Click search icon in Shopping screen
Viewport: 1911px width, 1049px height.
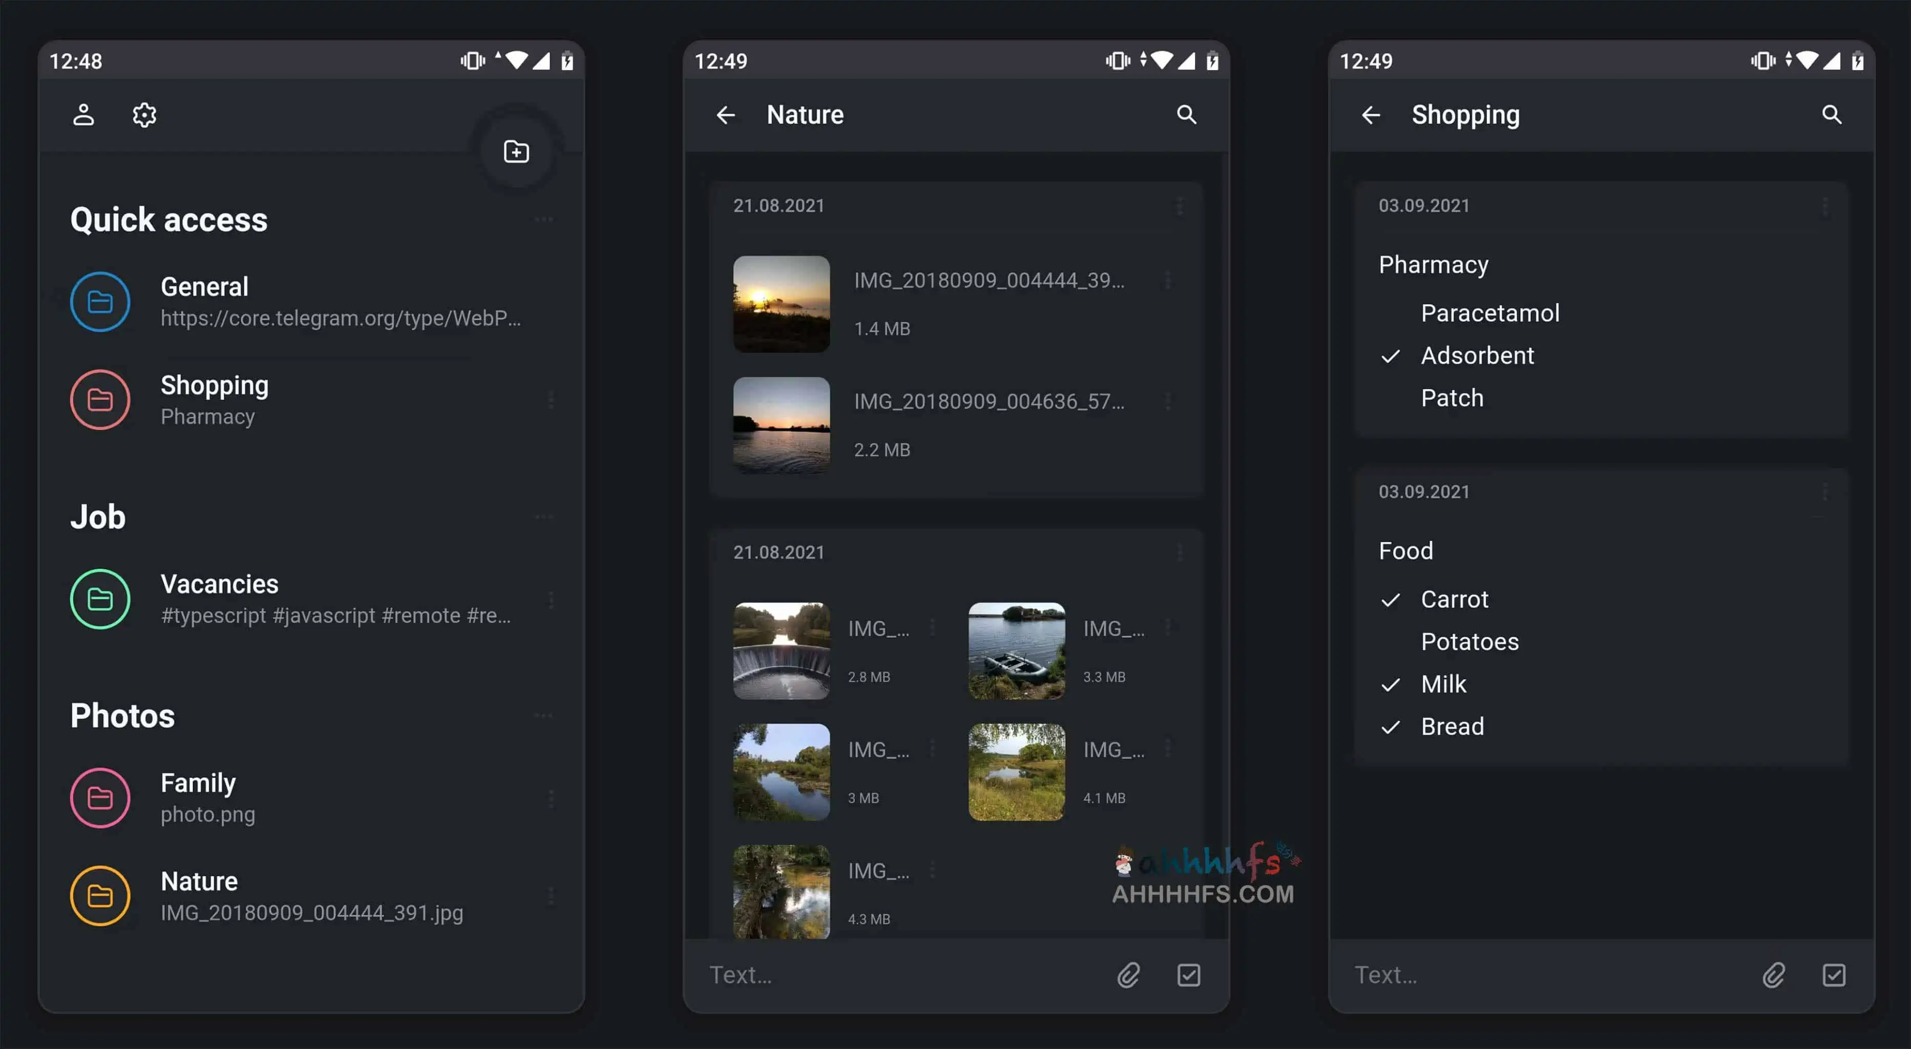[1832, 115]
